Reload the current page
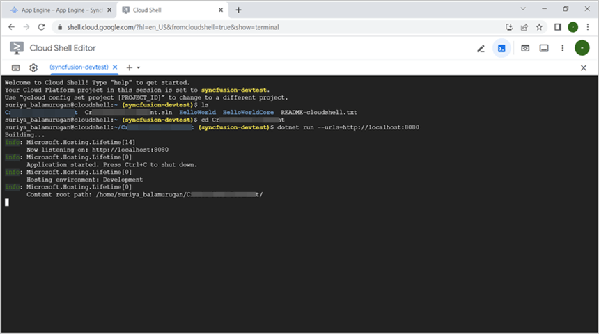The width and height of the screenshot is (599, 334). click(x=41, y=27)
